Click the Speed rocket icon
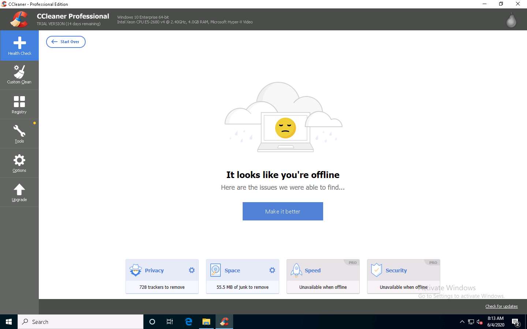 tap(296, 270)
